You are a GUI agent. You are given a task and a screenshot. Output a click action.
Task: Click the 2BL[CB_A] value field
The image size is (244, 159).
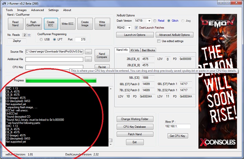coord(148,59)
